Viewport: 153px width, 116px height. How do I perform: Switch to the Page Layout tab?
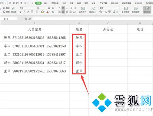55,3
